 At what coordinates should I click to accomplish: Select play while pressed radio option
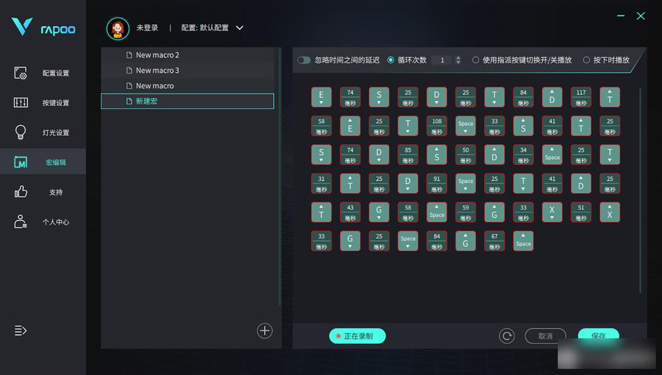[587, 60]
